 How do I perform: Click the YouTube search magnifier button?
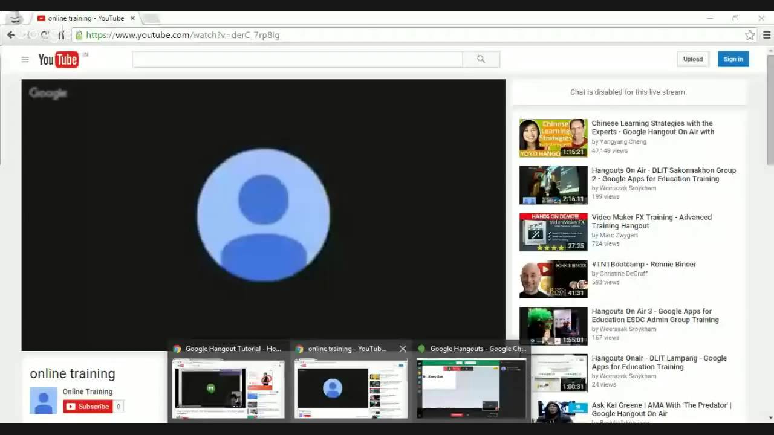pyautogui.click(x=481, y=59)
